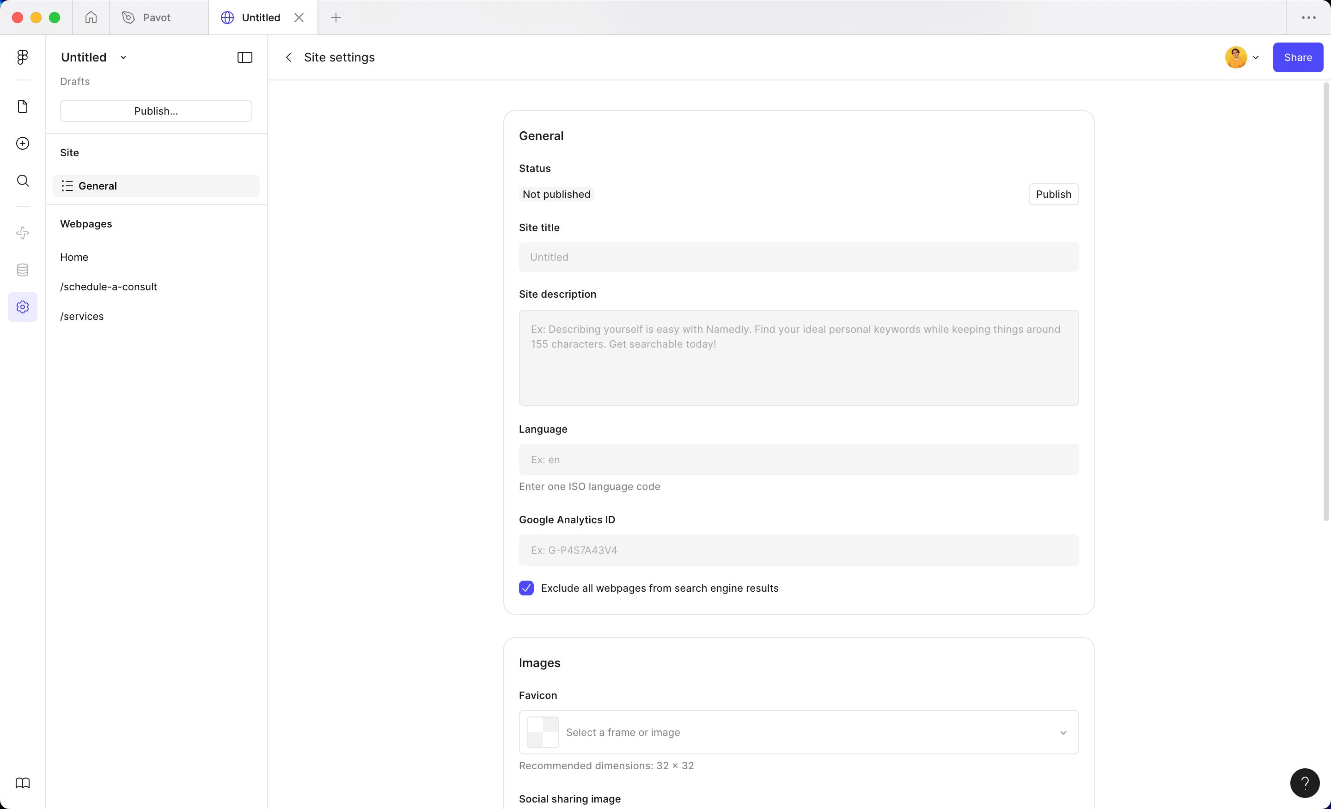
Task: Open the /schedule-a-consult webpage
Action: (x=109, y=287)
